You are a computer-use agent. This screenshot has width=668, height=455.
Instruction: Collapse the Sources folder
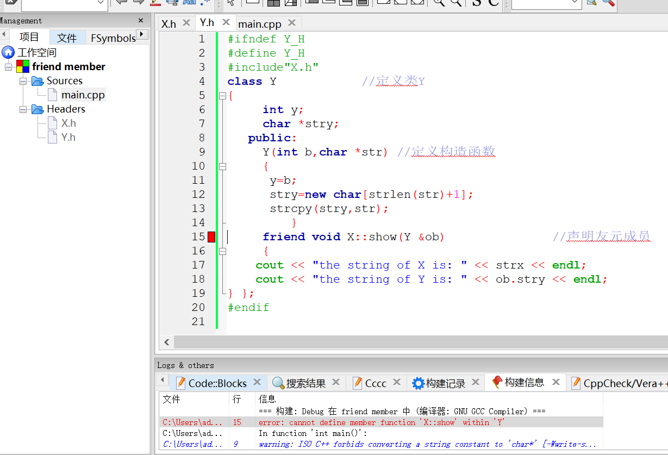click(x=23, y=81)
